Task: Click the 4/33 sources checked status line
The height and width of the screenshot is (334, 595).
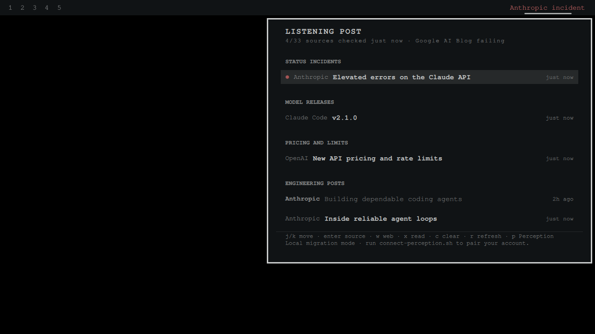Action: pos(395,41)
